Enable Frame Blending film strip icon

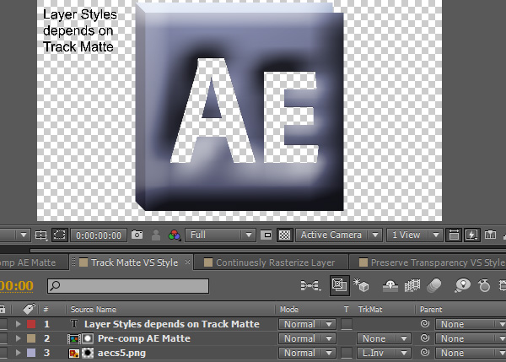412,285
